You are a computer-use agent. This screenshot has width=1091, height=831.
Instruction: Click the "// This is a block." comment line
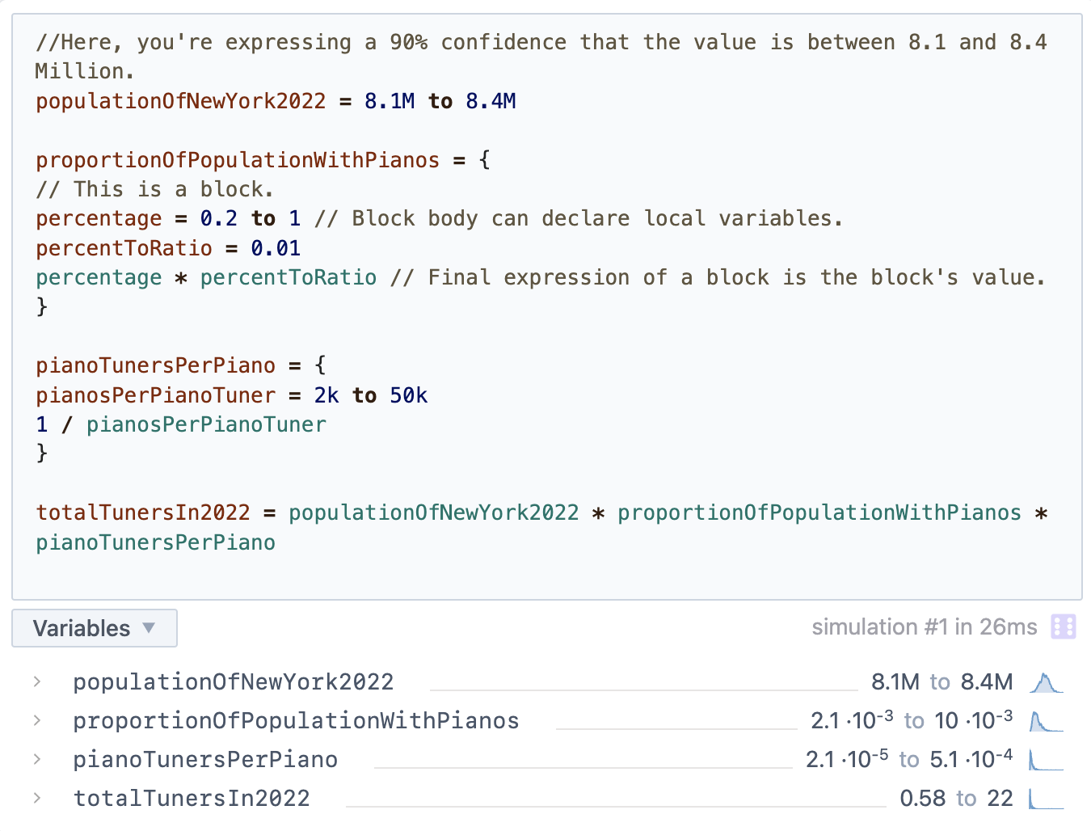point(154,189)
